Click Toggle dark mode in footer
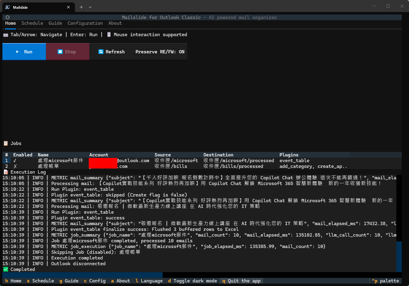 point(192,281)
